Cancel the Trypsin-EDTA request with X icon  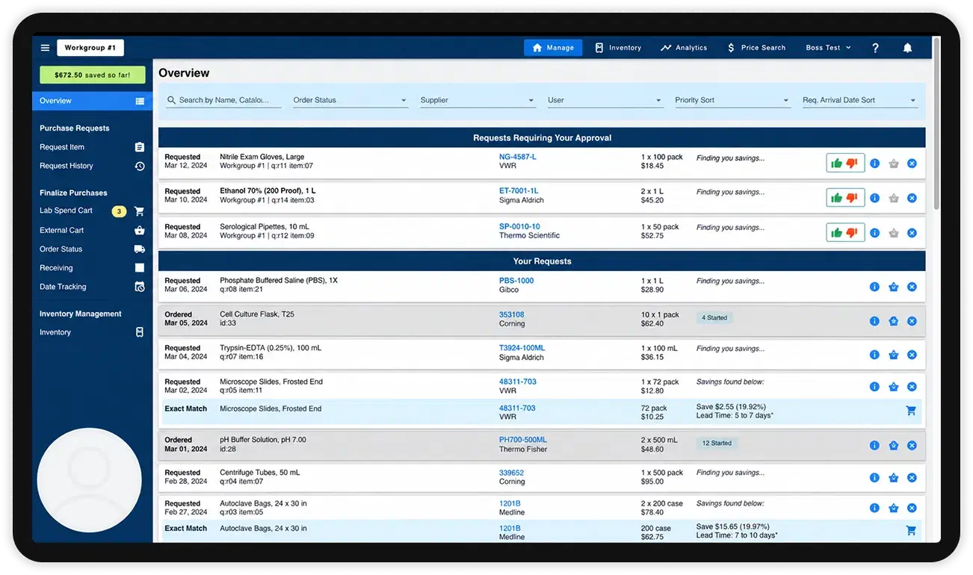(x=912, y=355)
